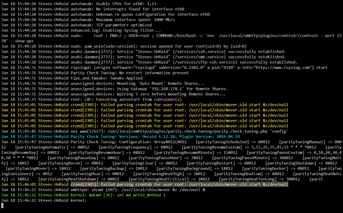Select '[parityTuningPauseMinute]' config key
Screen dimensions: 343x213
pos(241,158)
